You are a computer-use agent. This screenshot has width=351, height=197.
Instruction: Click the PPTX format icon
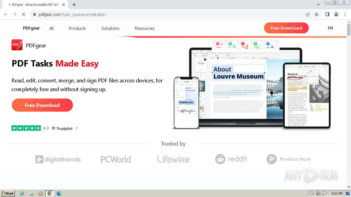tap(220, 45)
